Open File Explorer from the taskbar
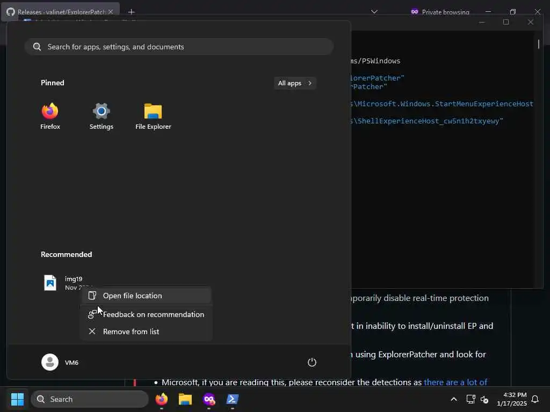 pos(185,399)
